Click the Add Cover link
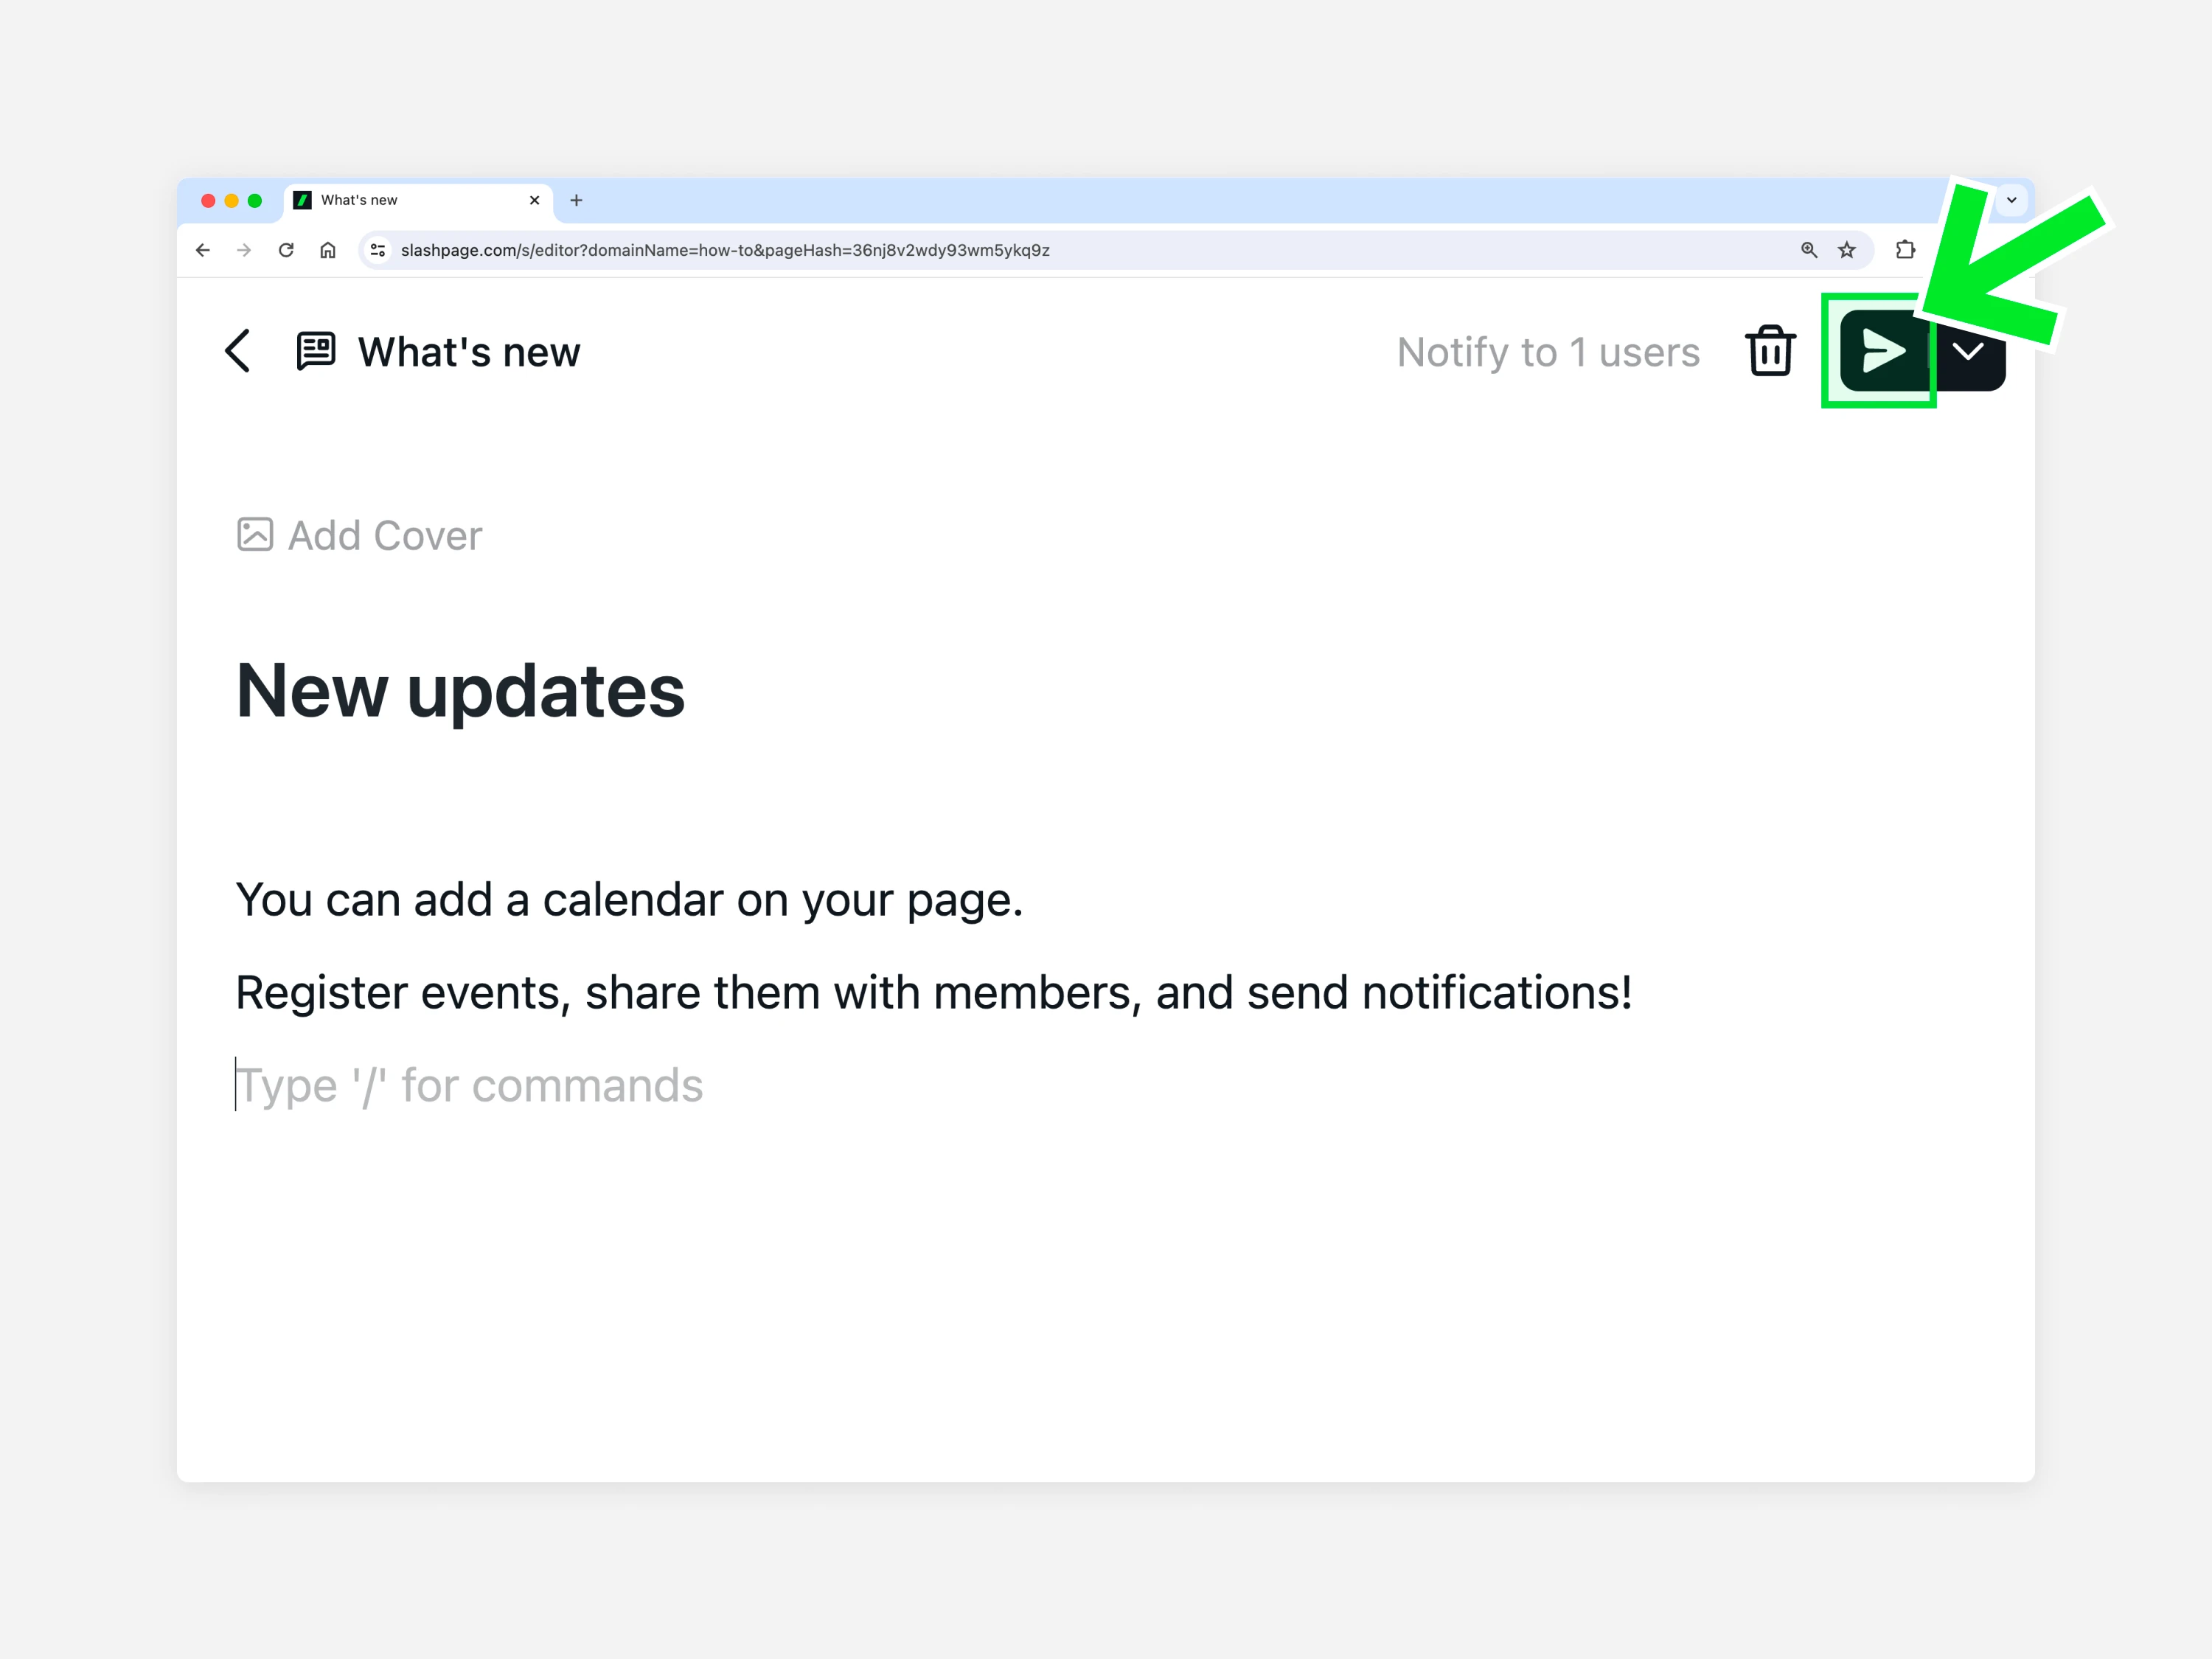This screenshot has width=2212, height=1659. 360,535
